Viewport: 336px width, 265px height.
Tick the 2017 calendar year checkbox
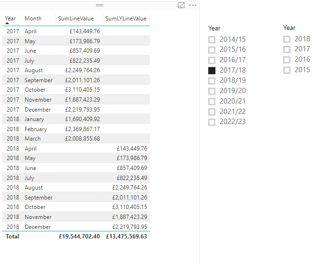287,49
